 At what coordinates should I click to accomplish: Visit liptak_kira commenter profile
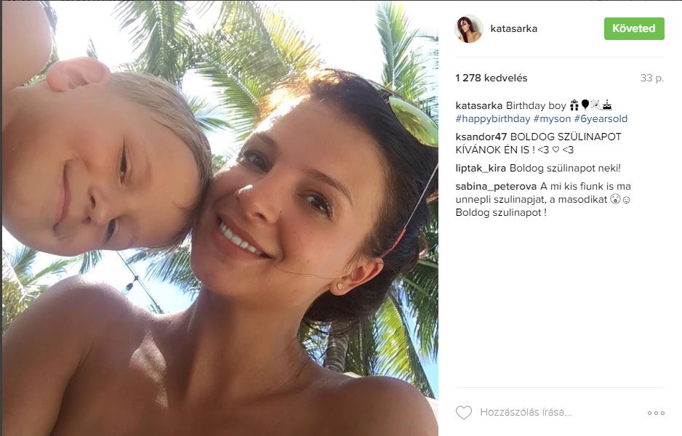pyautogui.click(x=481, y=169)
